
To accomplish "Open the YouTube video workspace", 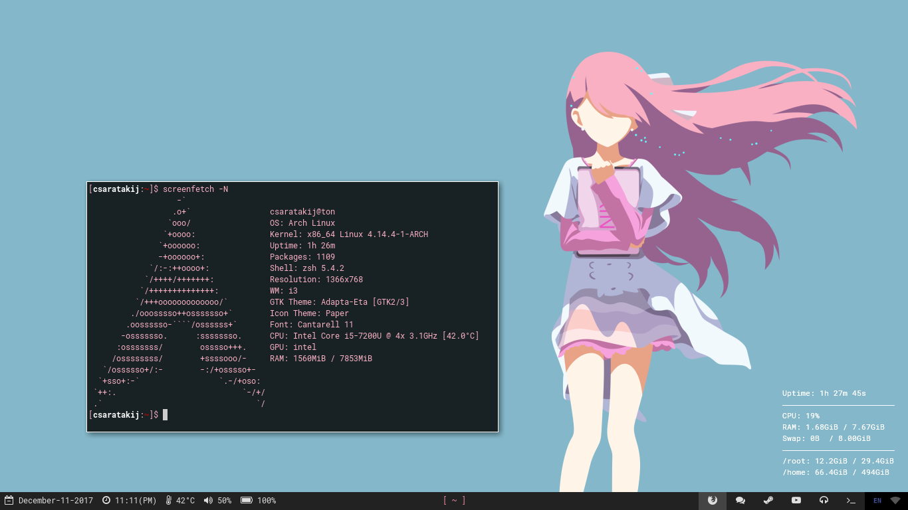I will coord(796,501).
